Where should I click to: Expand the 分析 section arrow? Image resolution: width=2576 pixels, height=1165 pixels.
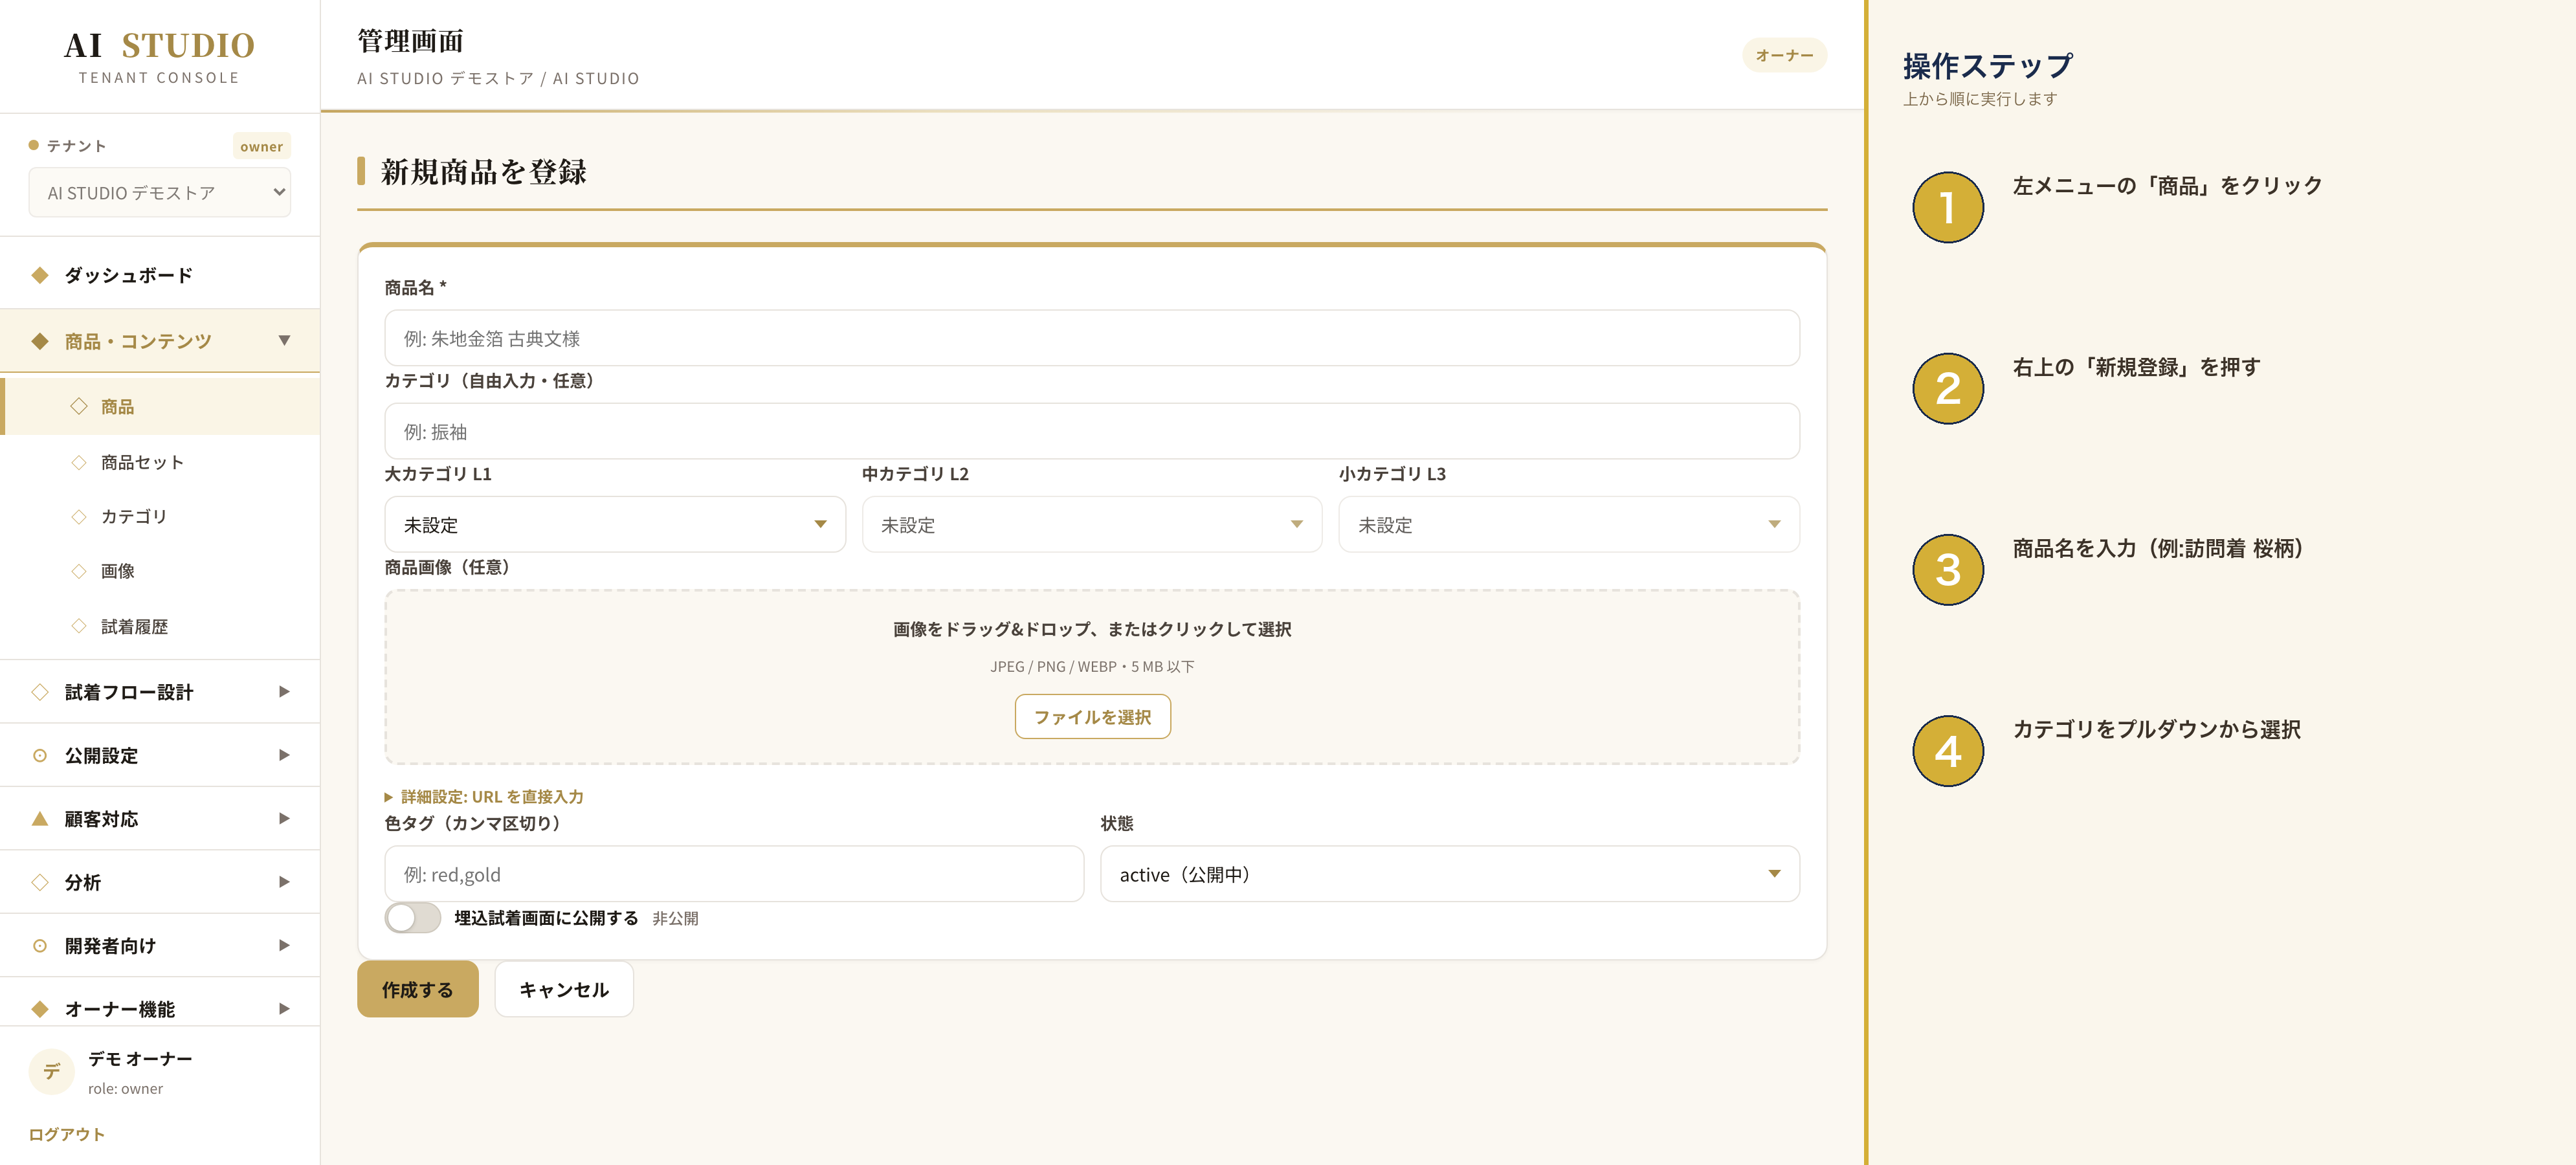pos(284,882)
